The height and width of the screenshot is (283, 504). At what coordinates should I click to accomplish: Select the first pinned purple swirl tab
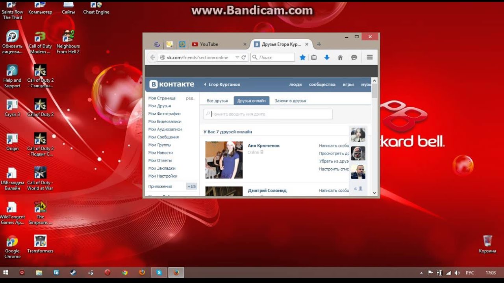[157, 44]
